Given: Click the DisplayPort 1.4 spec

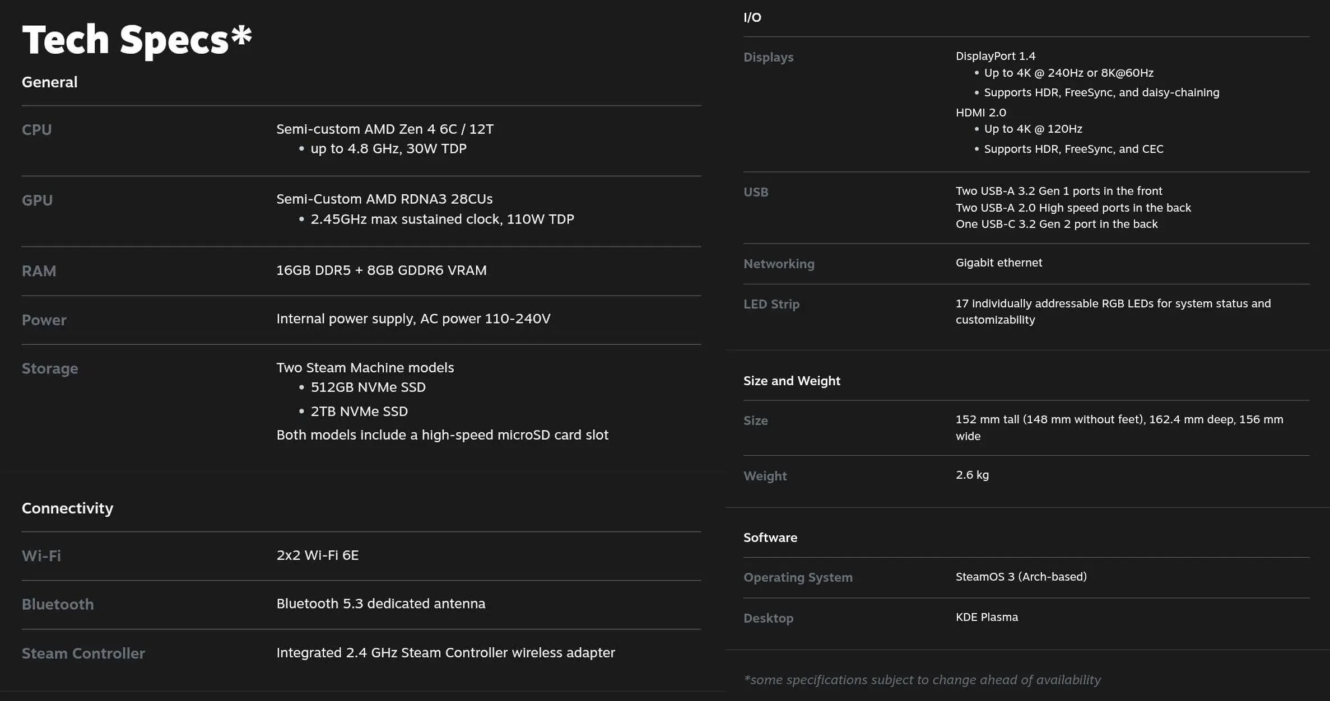Looking at the screenshot, I should tap(996, 55).
